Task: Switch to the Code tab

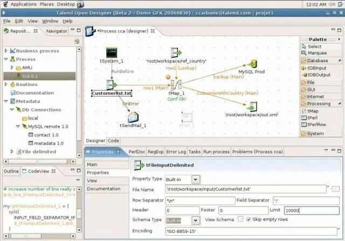Action: (113, 140)
